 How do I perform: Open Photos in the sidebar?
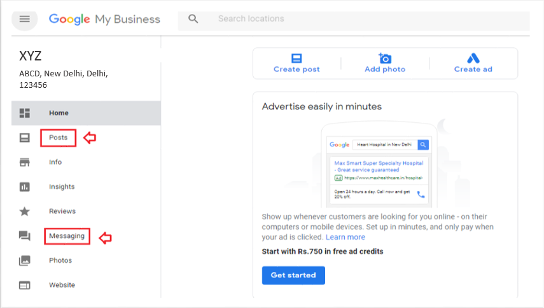60,260
